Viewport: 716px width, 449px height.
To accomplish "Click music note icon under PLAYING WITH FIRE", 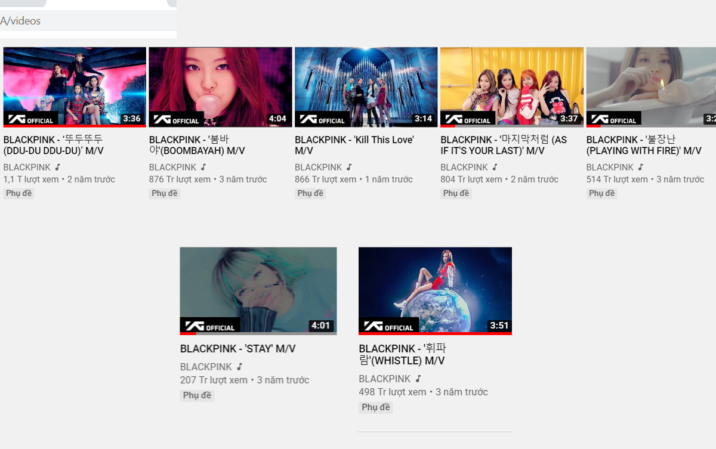I will (x=640, y=168).
